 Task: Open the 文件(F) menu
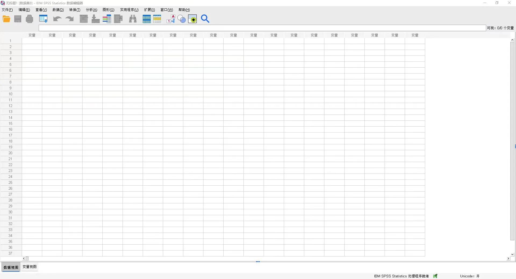[x=7, y=10]
